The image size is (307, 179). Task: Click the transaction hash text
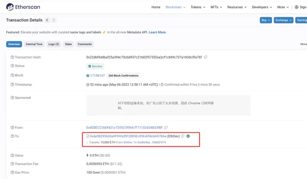[x=144, y=57]
